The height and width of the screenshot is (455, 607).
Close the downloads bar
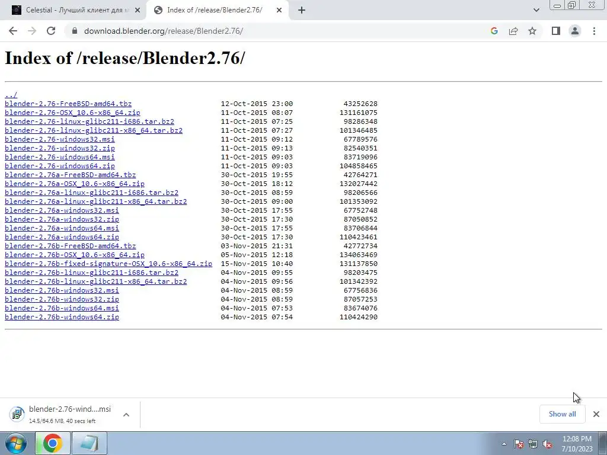[596, 414]
